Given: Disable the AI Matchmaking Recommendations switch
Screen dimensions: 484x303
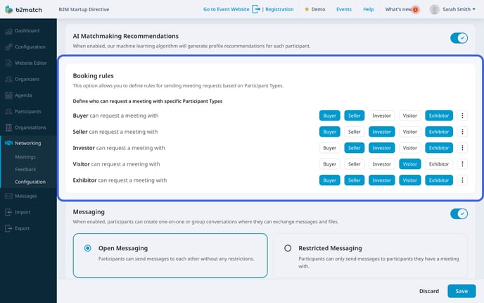Looking at the screenshot, I should (459, 38).
